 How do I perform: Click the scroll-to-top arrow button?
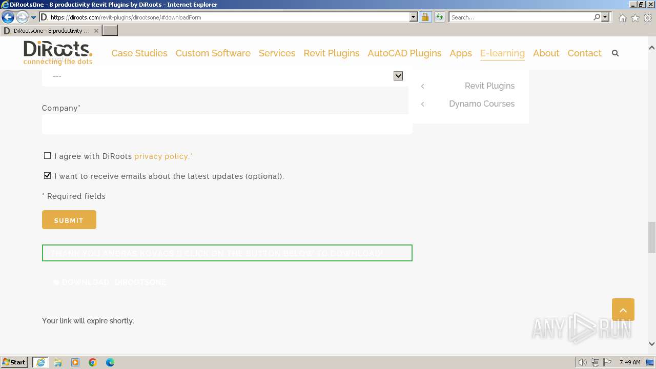pyautogui.click(x=623, y=310)
